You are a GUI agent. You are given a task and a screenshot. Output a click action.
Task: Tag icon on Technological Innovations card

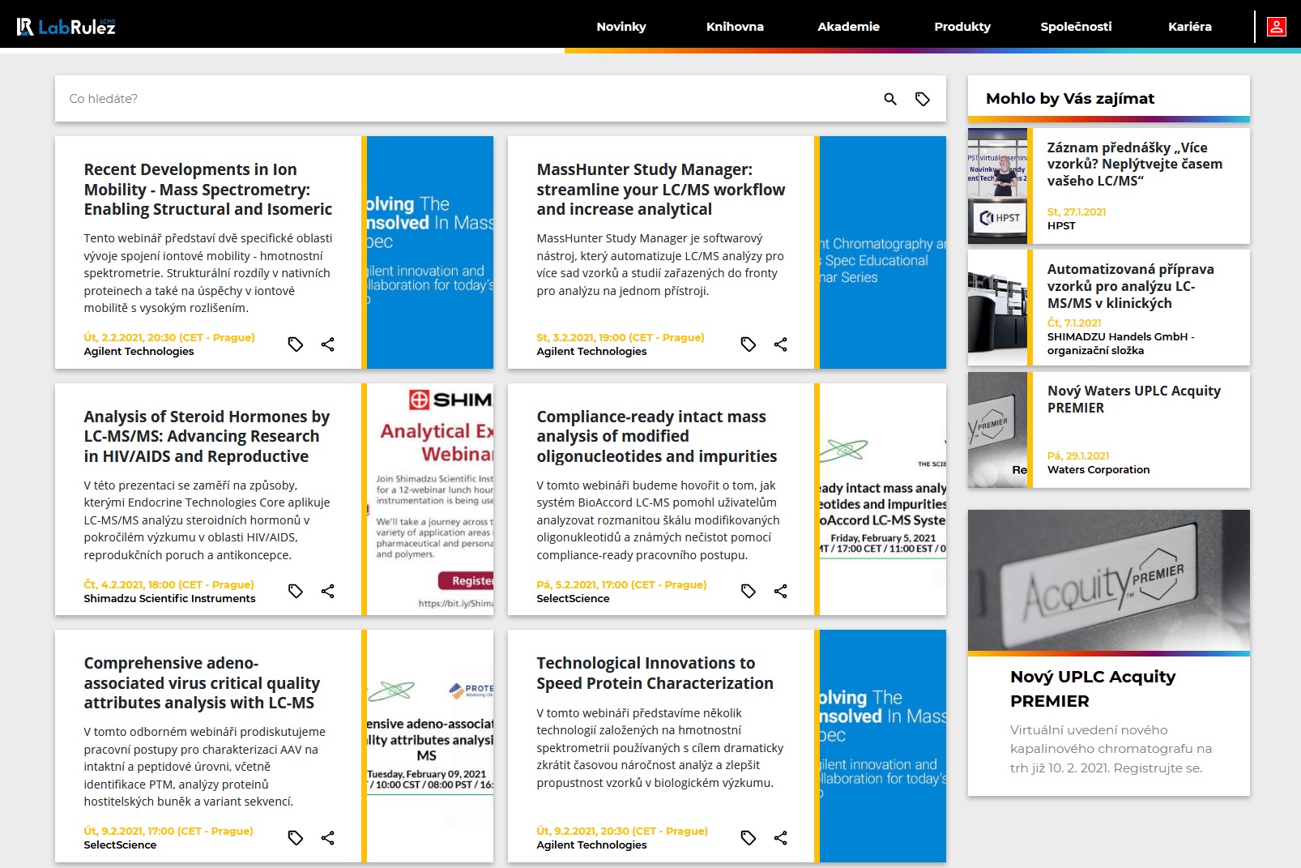click(749, 838)
